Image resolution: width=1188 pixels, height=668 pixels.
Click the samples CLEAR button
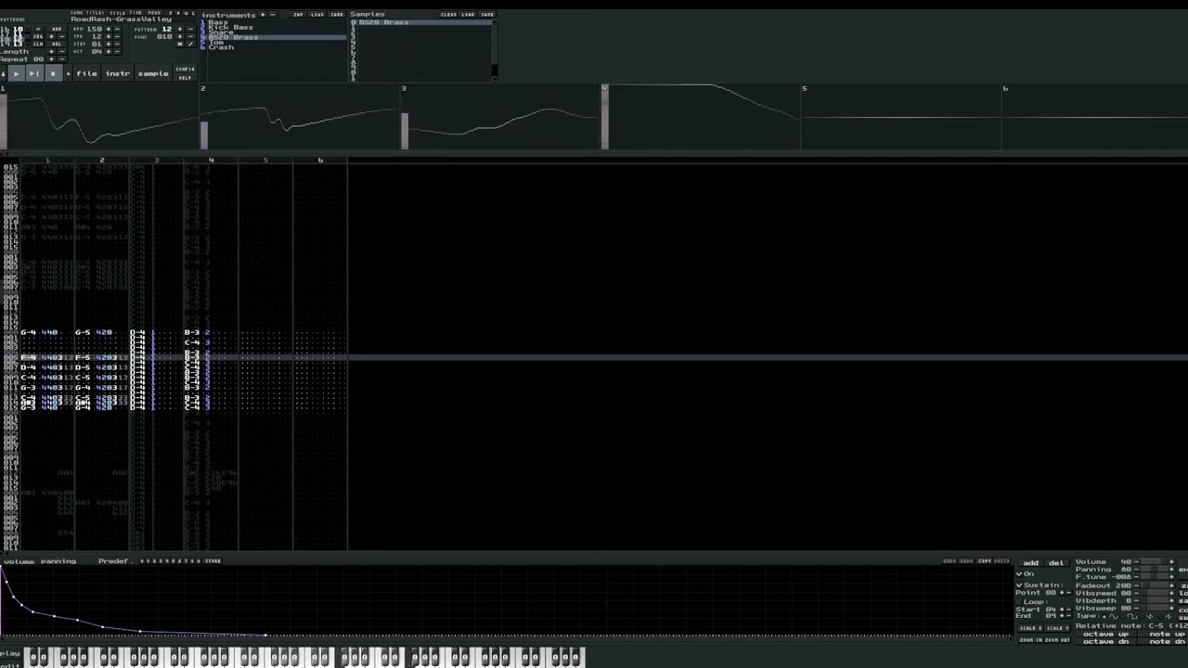pos(448,15)
